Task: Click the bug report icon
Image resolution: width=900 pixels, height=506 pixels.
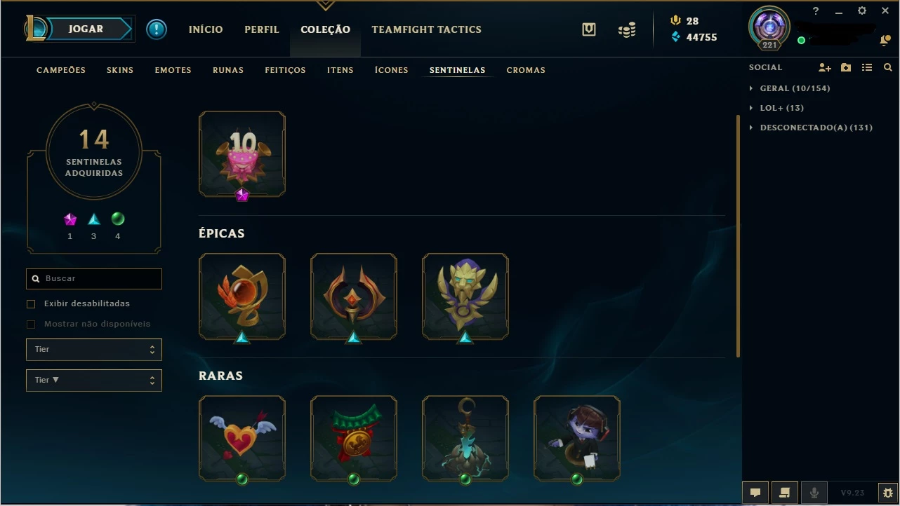Action: tap(886, 493)
